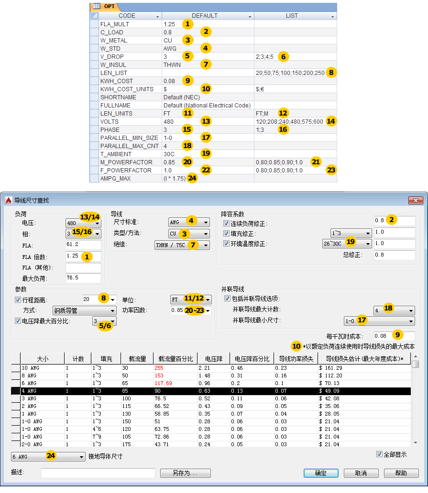
Task: Select the 3 AWG result row
Action: 211,398
